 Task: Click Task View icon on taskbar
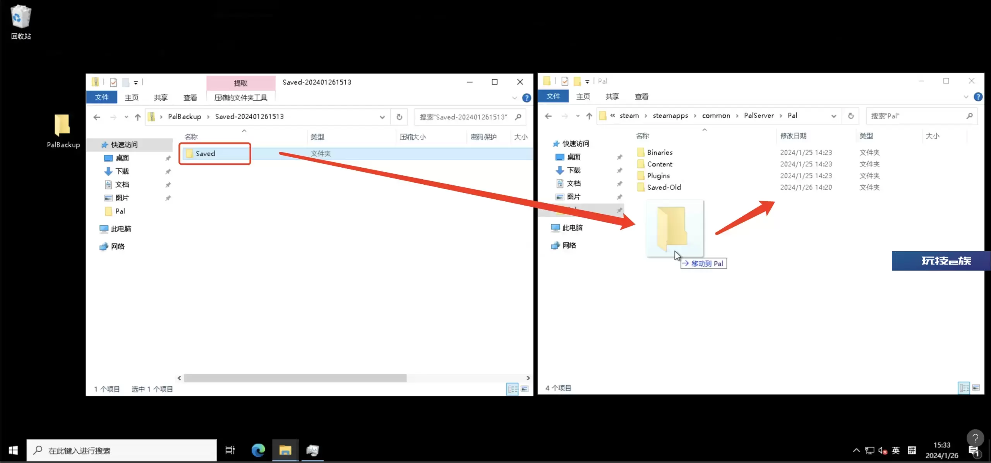tap(230, 450)
